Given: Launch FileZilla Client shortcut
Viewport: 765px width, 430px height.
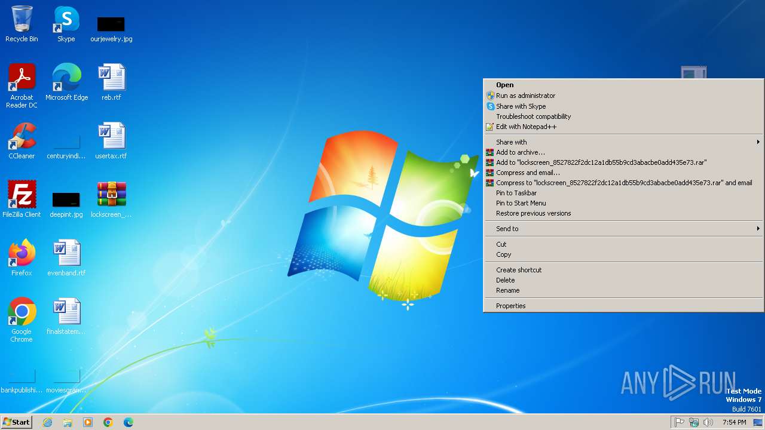Looking at the screenshot, I should point(22,199).
